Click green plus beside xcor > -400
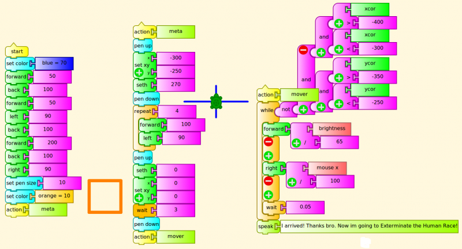The width and height of the screenshot is (462, 249). click(x=338, y=24)
